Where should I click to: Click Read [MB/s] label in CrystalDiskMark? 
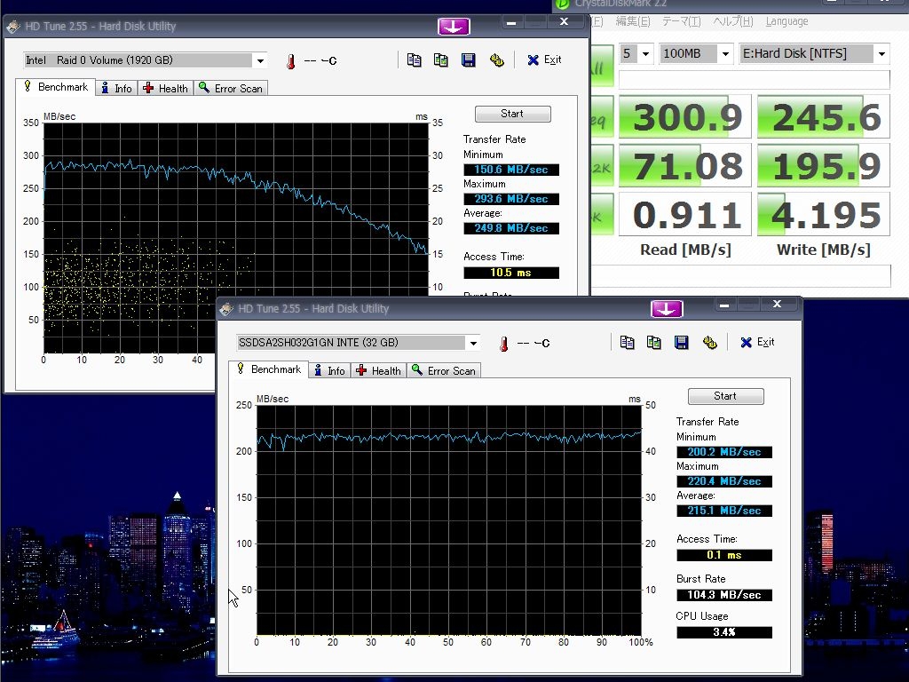tap(685, 250)
